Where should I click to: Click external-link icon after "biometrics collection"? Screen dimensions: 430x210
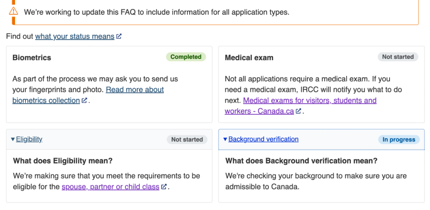[x=85, y=100]
